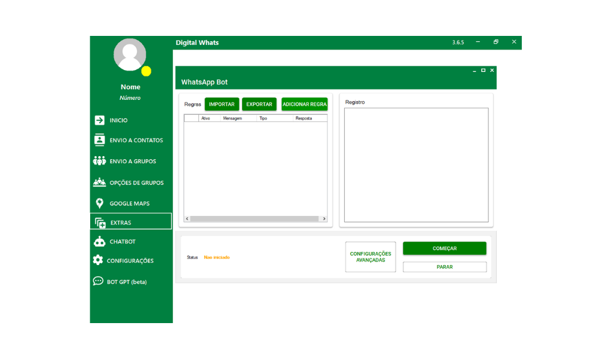Click the Opções de Grupos icon
This screenshot has width=612, height=359.
[x=100, y=182]
